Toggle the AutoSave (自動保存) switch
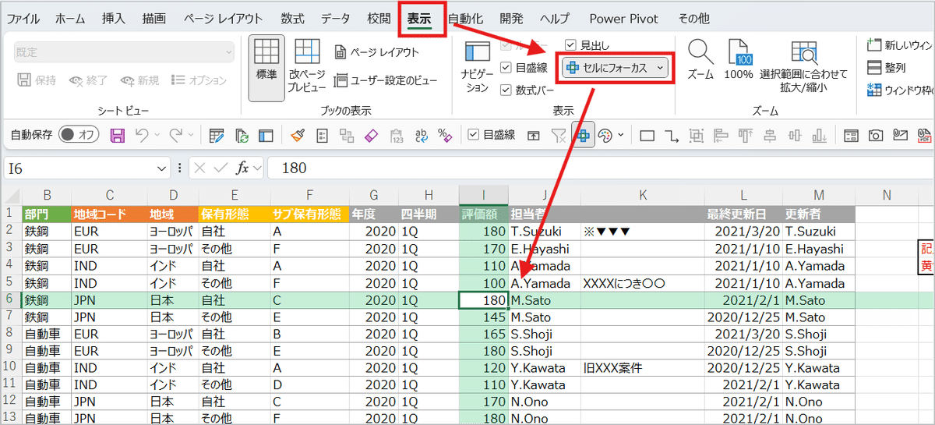The width and height of the screenshot is (935, 425). click(x=79, y=135)
